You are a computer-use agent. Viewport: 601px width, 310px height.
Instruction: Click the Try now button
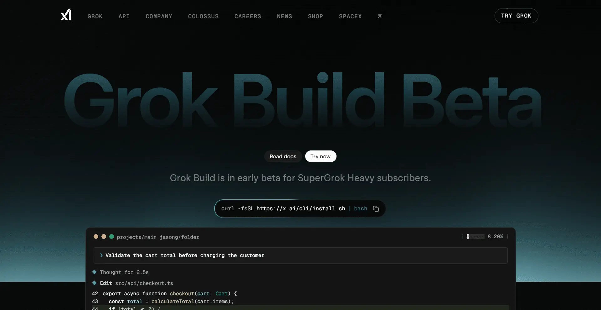pyautogui.click(x=321, y=156)
